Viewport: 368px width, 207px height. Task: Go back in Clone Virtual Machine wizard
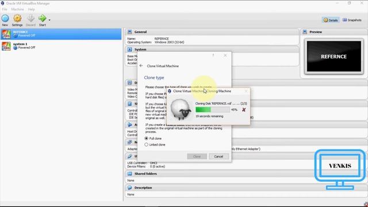pos(141,66)
